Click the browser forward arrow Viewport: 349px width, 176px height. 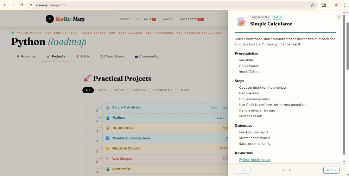point(13,5)
